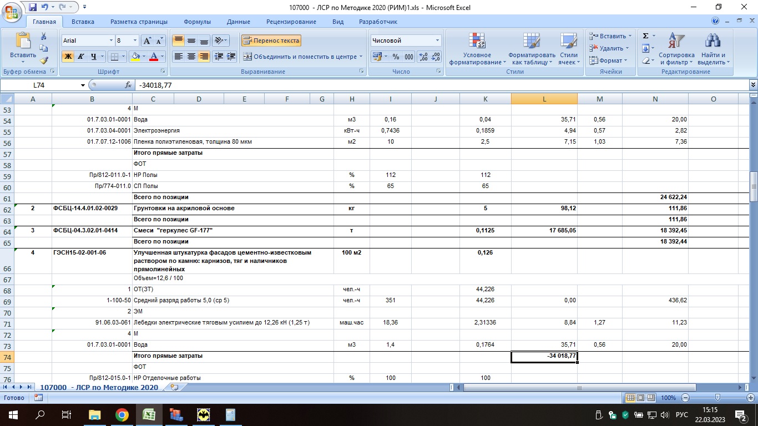758x426 pixels.
Task: Open the Разметка страницы tab
Action: 139,22
